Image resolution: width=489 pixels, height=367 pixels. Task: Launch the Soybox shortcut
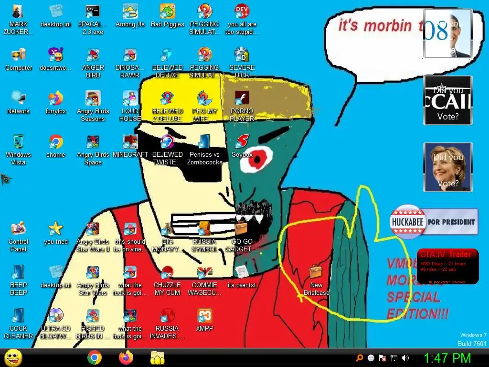242,146
